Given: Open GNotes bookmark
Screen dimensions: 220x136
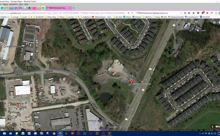Looking at the screenshot, I should tap(127, 17).
